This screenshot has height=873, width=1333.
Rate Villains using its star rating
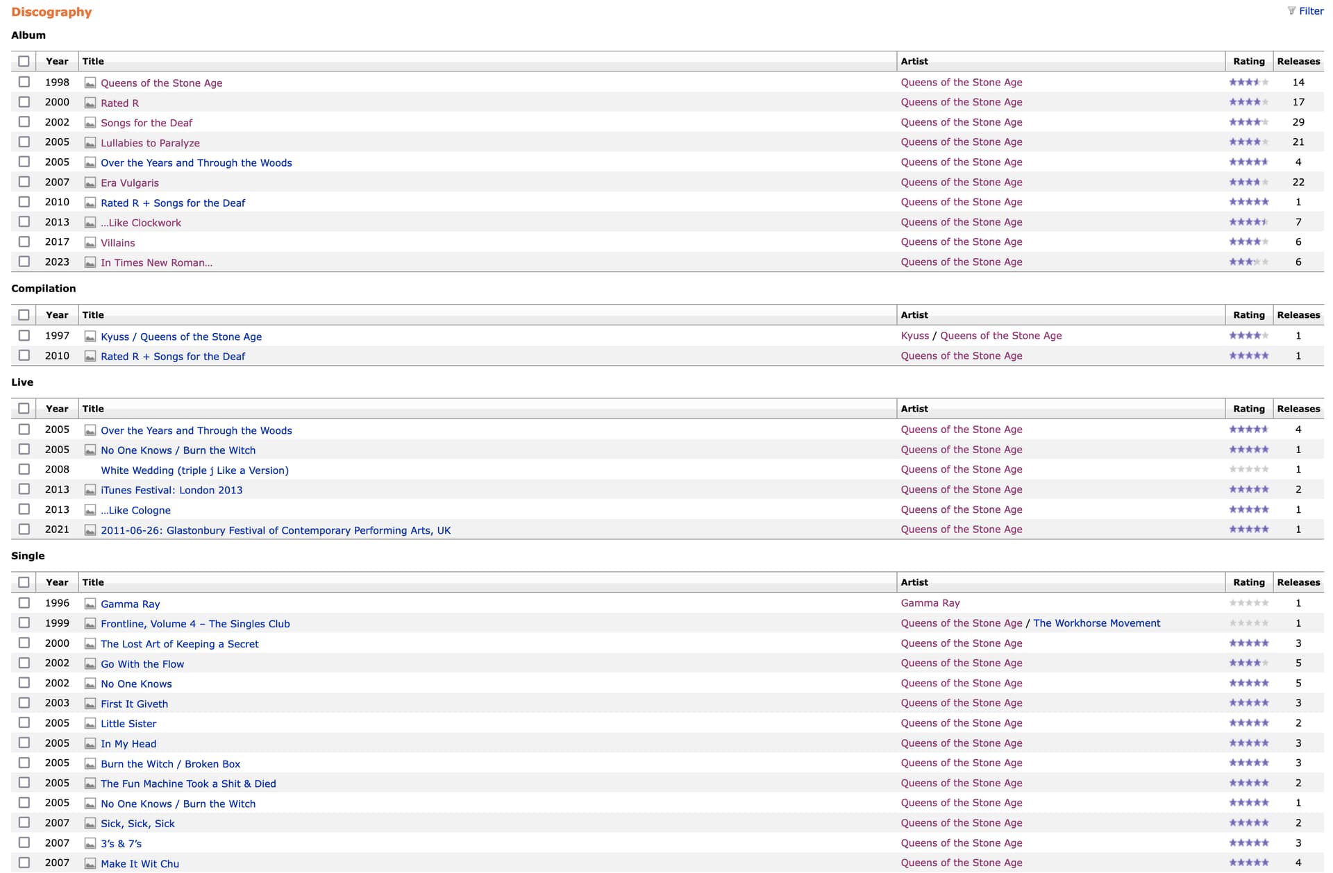coord(1249,242)
